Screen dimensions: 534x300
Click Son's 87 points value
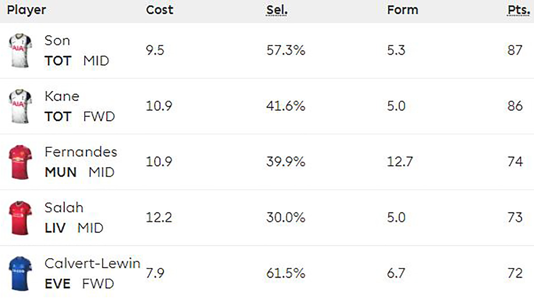coord(515,50)
